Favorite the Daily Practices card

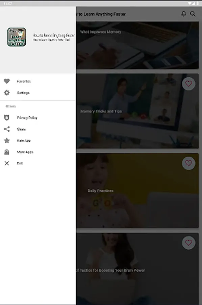click(x=188, y=163)
